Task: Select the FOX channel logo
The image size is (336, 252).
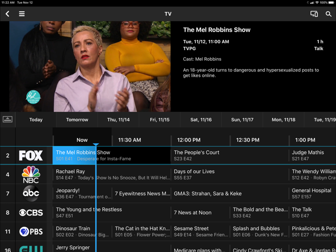Action: 31,156
